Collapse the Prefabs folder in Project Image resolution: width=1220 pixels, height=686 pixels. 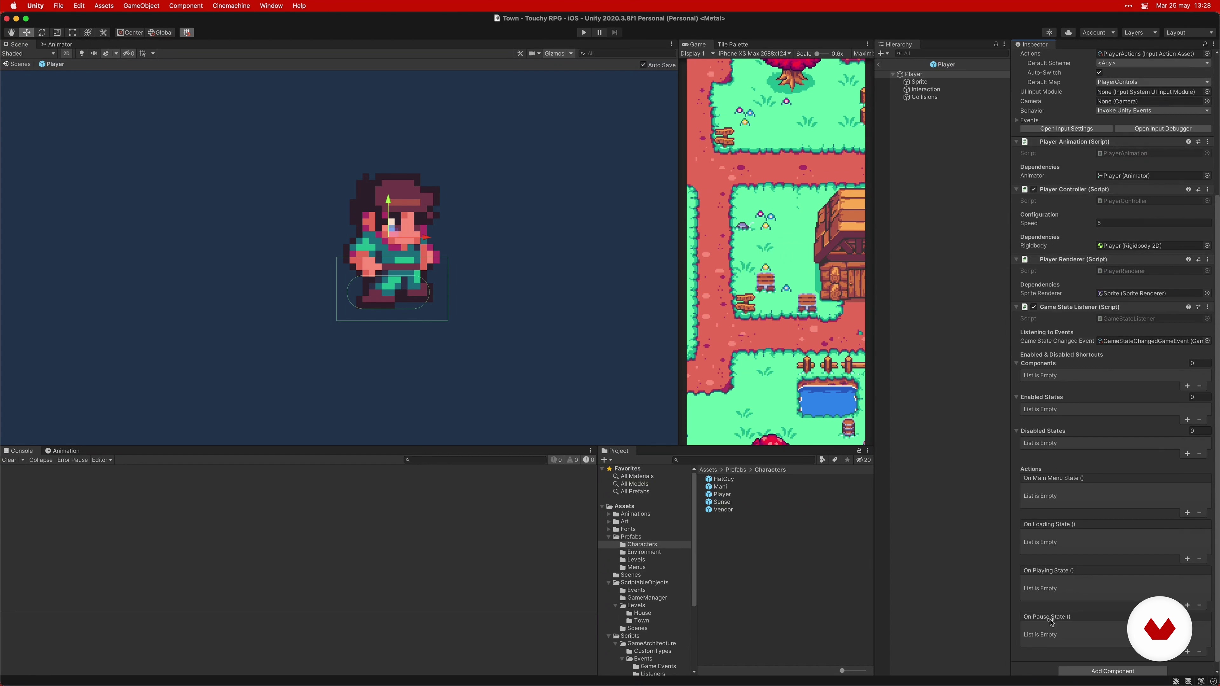coord(609,537)
